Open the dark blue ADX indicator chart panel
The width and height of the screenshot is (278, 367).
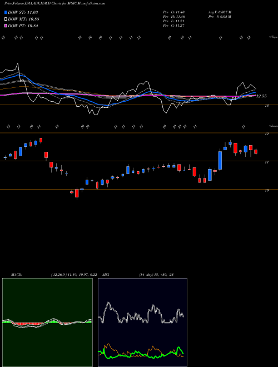[142, 323]
